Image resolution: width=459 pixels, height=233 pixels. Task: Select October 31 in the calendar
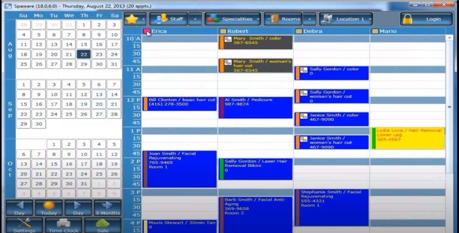coord(84,184)
